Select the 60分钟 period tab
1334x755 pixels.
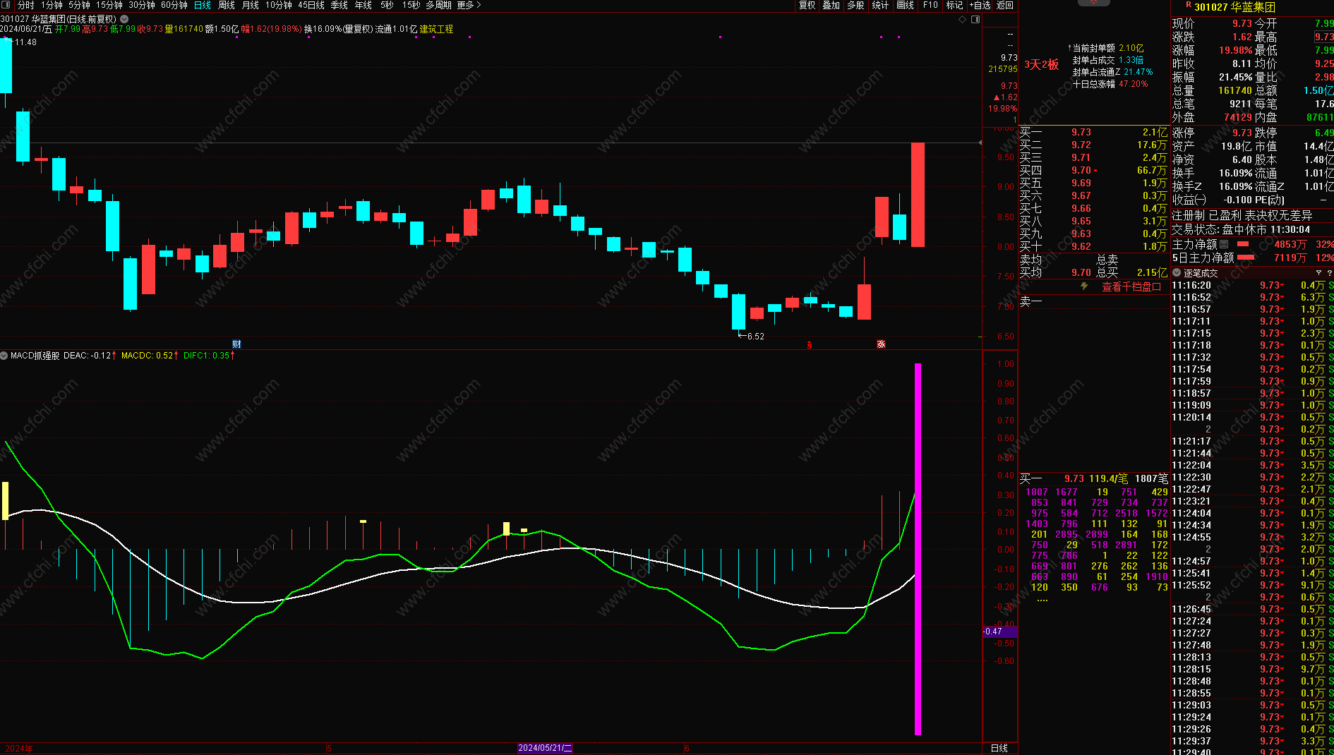tap(174, 5)
